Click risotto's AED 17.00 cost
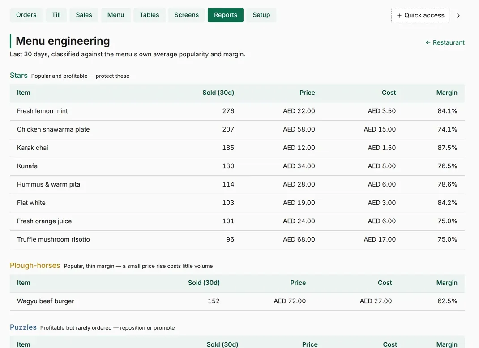 coord(380,239)
